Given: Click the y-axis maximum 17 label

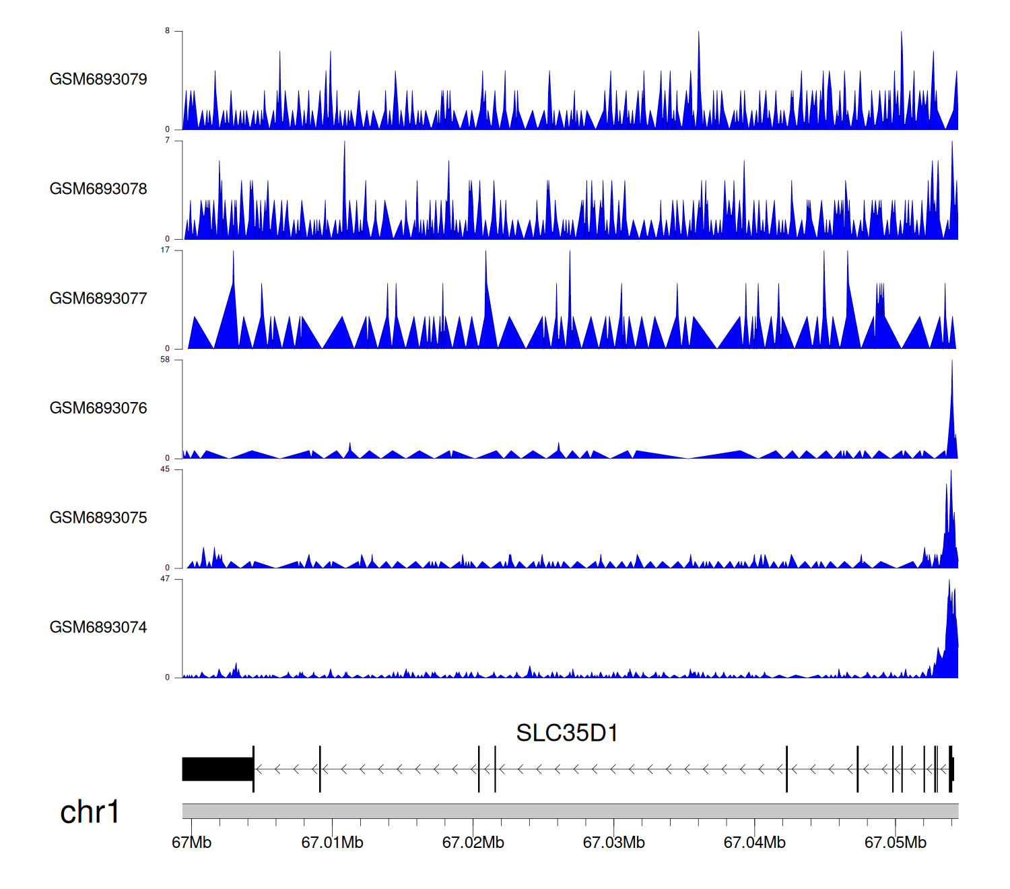Looking at the screenshot, I should tap(165, 250).
